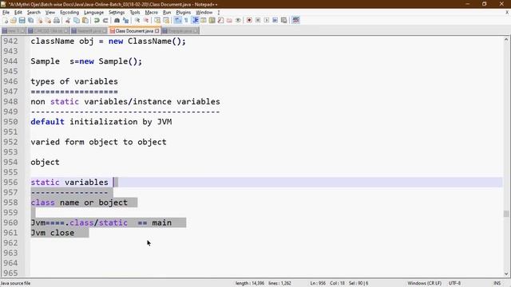This screenshot has width=511, height=287.
Task: Play the recorded macro with Playback icon
Action: click(x=267, y=20)
